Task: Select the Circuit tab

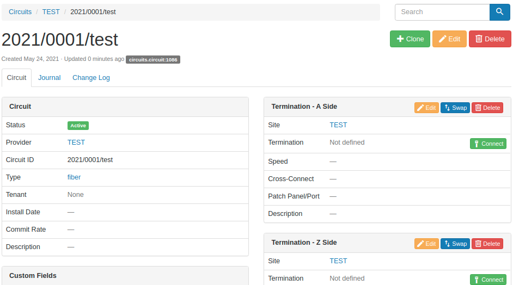Action: coord(16,78)
